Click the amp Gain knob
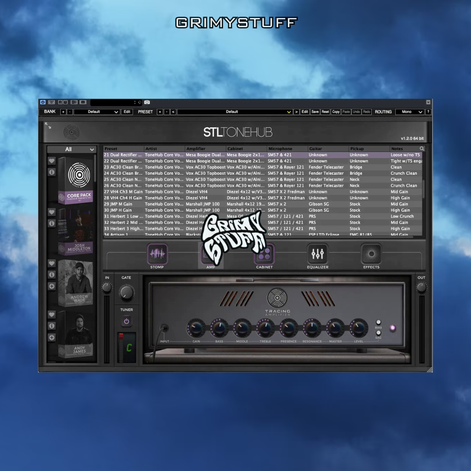Viewport: 471px width, 471px height. (196, 328)
